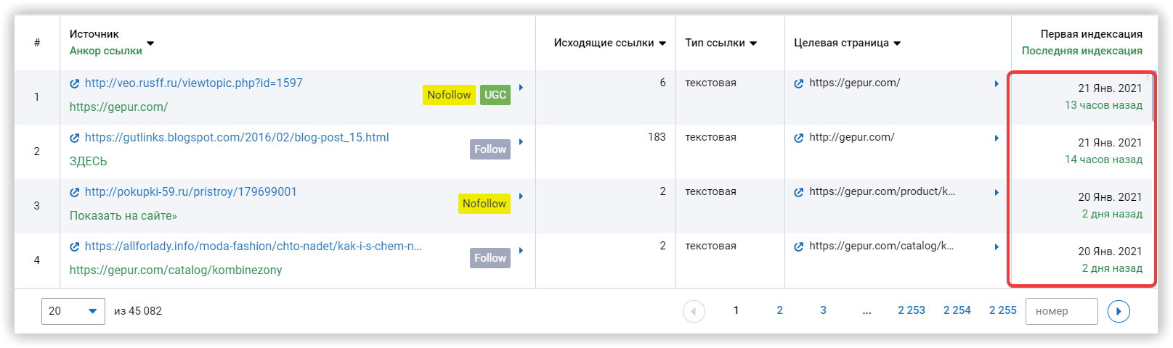Expand source arrow next to UGC tag
This screenshot has width=1173, height=348.
[521, 88]
